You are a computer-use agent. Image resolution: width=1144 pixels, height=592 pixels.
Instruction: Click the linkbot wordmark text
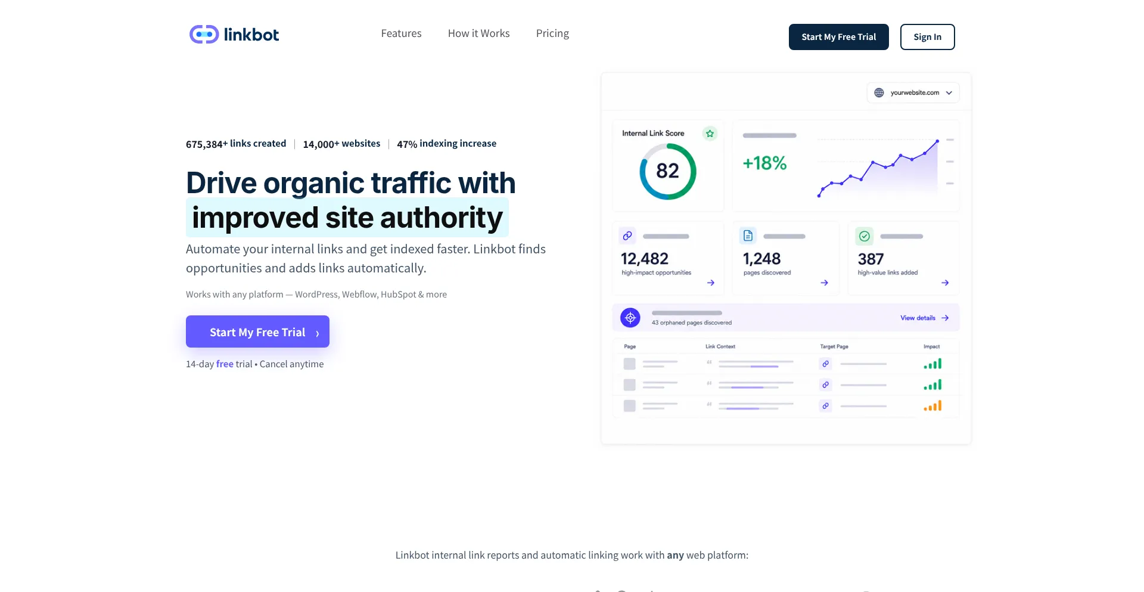[x=251, y=35]
